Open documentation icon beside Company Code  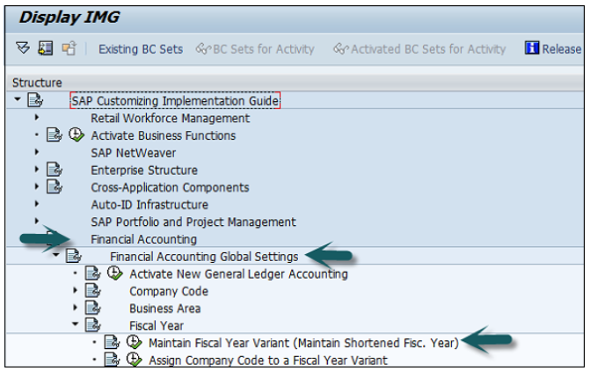[93, 291]
